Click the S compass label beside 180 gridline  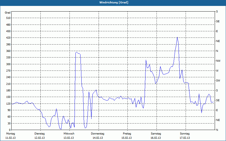[217, 91]
